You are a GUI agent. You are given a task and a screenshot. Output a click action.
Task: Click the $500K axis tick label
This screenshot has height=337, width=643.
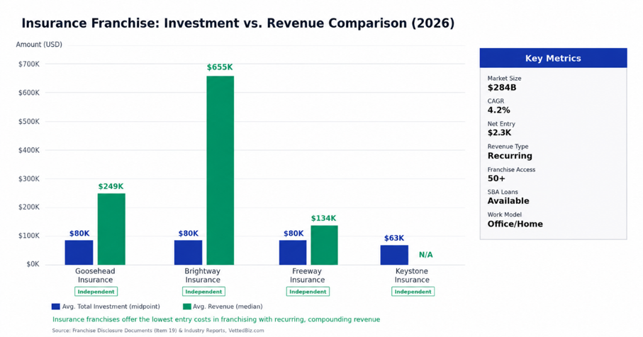tap(29, 122)
